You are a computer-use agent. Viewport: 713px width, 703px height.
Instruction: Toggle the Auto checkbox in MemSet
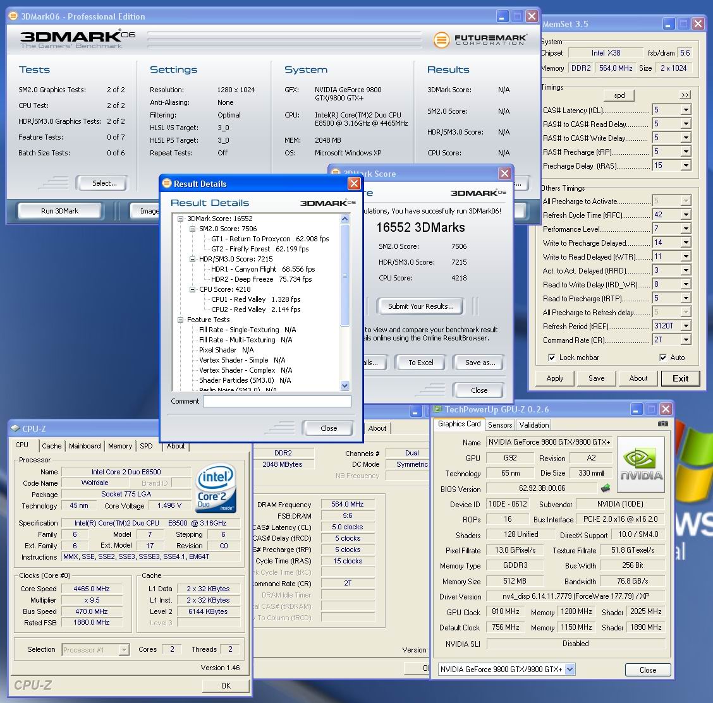[663, 358]
